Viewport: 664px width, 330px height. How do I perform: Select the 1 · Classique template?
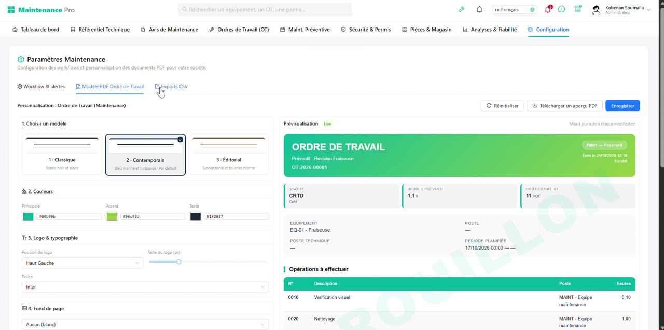coord(62,155)
